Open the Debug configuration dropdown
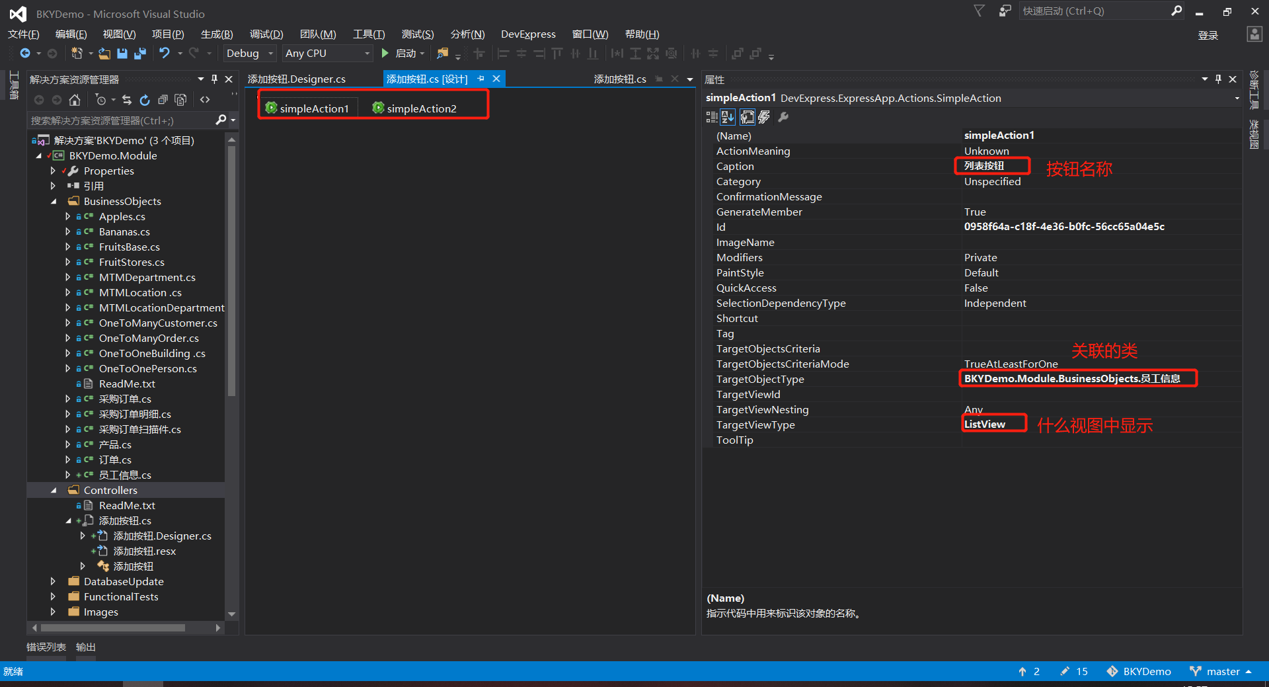 tap(270, 54)
